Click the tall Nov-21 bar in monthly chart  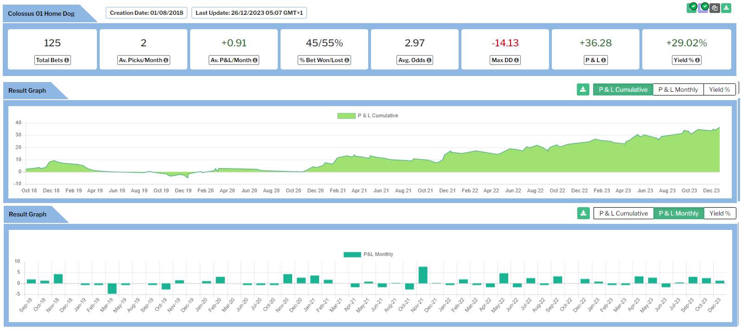click(x=423, y=275)
